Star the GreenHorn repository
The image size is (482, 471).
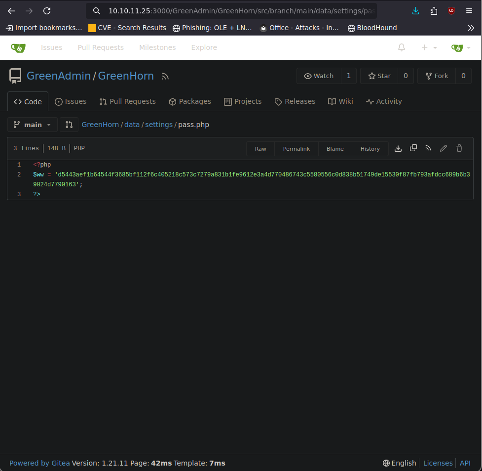pyautogui.click(x=379, y=76)
